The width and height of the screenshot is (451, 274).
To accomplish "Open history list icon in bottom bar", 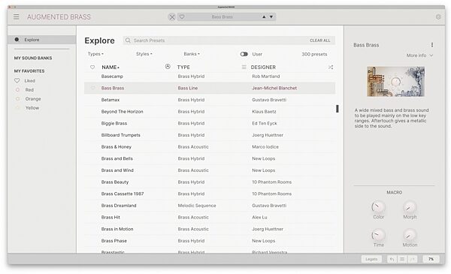I will point(402,259).
